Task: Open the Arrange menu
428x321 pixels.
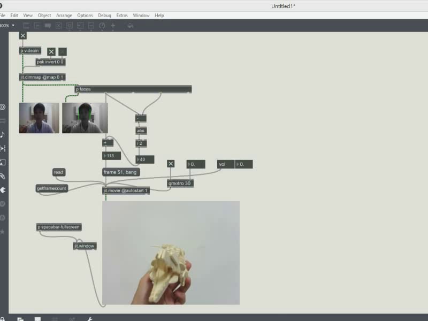Action: pos(64,16)
